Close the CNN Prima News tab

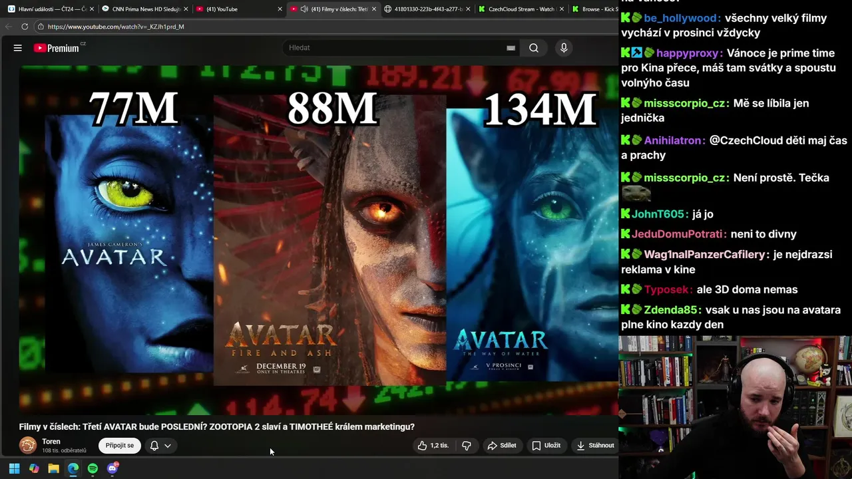coord(186,9)
